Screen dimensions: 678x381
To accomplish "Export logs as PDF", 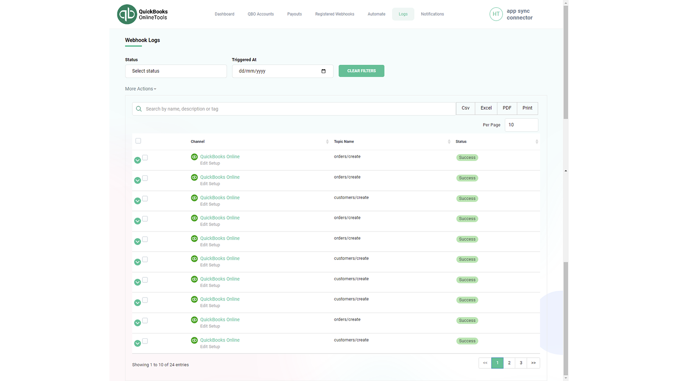I will coord(507,108).
